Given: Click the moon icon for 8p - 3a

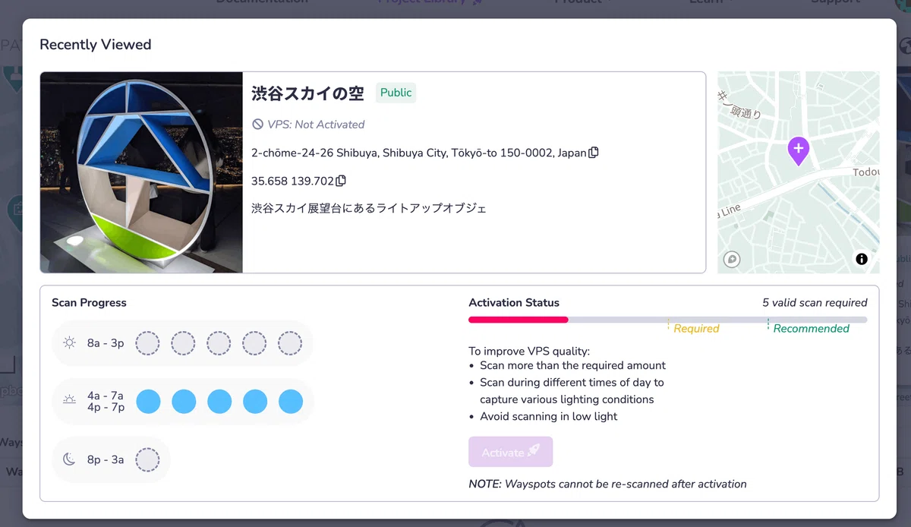Looking at the screenshot, I should pos(69,459).
